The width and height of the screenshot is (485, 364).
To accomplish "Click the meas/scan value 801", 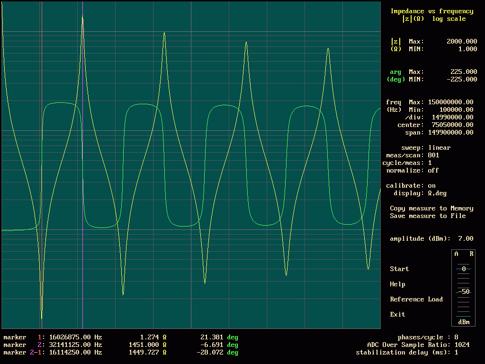I will coord(433,155).
